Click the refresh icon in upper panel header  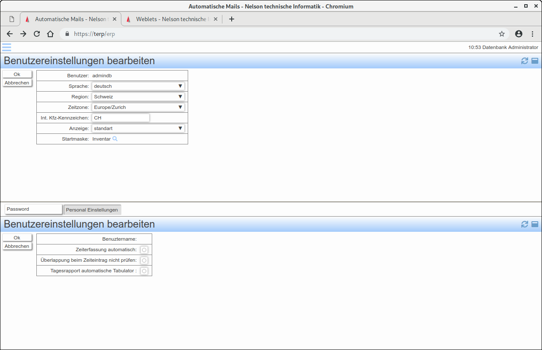pos(525,61)
